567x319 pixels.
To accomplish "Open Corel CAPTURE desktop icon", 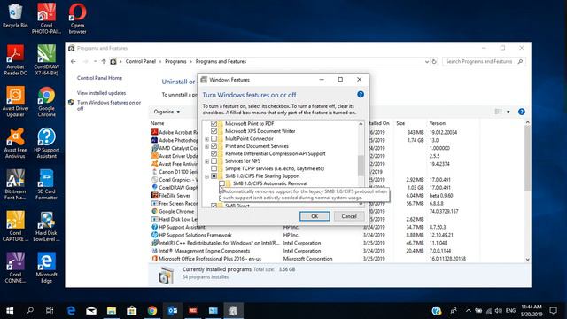I will tap(15, 227).
